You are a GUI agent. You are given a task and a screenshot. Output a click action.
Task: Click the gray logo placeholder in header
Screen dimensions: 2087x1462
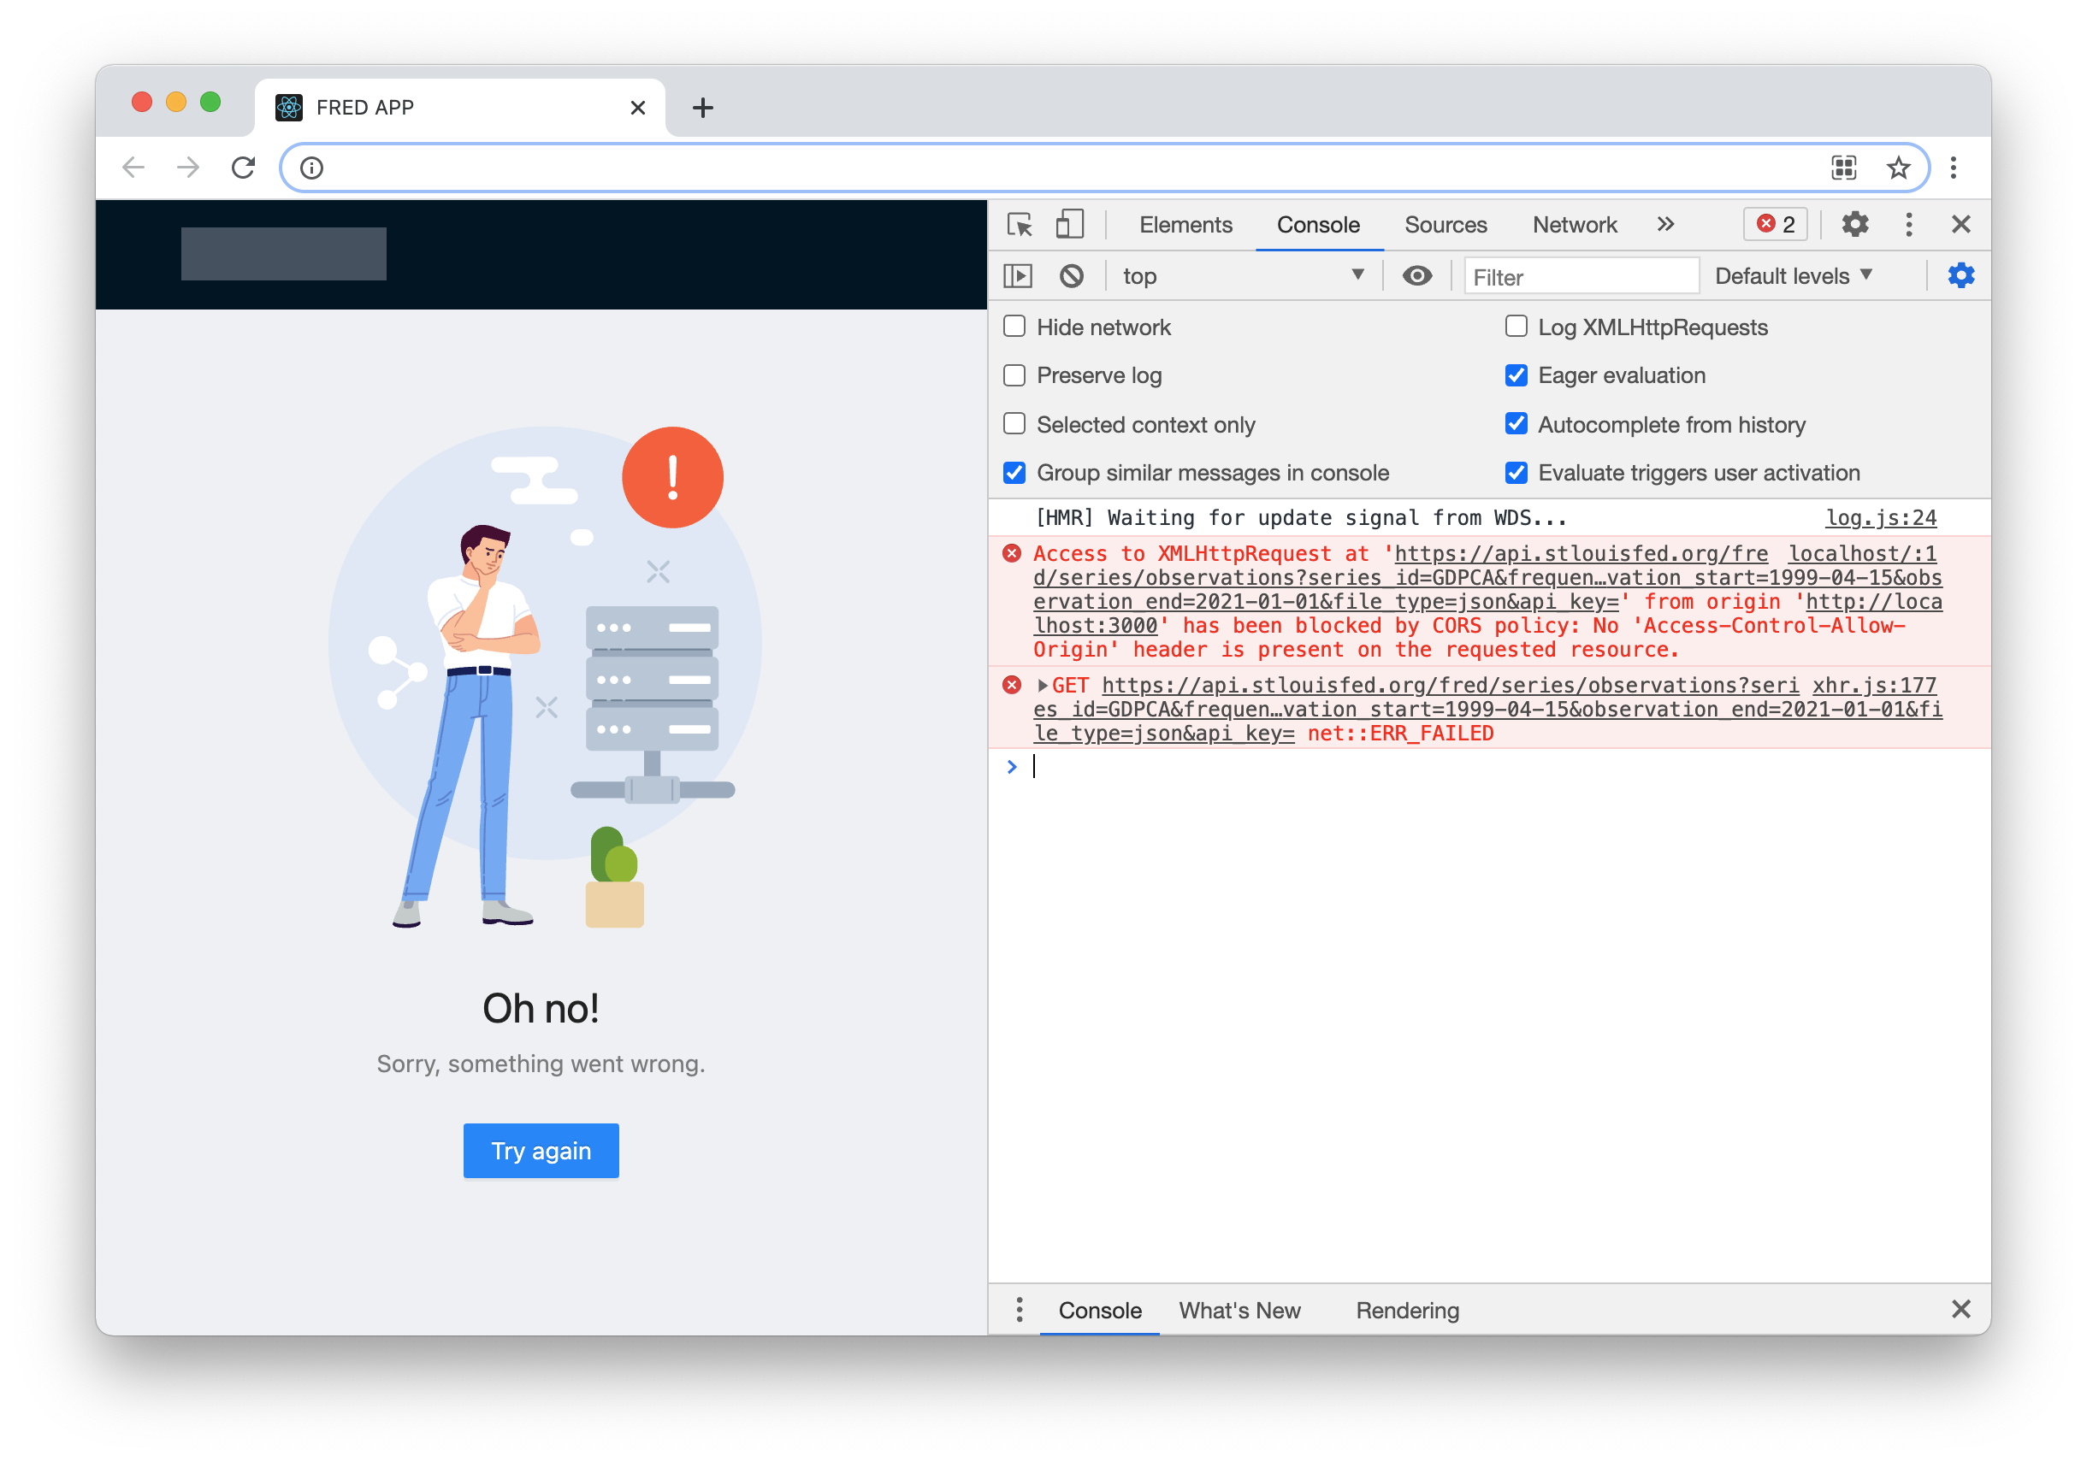coord(284,254)
